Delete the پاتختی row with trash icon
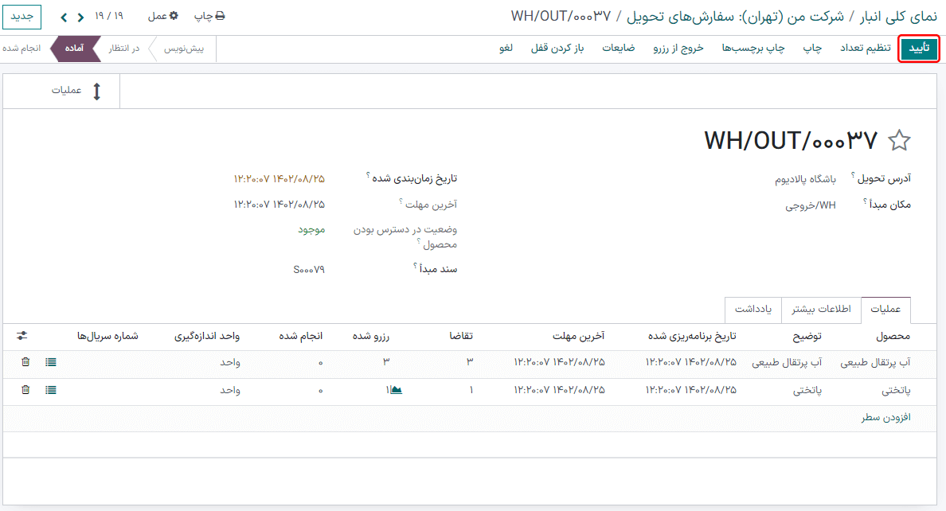The height and width of the screenshot is (511, 946). (x=25, y=390)
